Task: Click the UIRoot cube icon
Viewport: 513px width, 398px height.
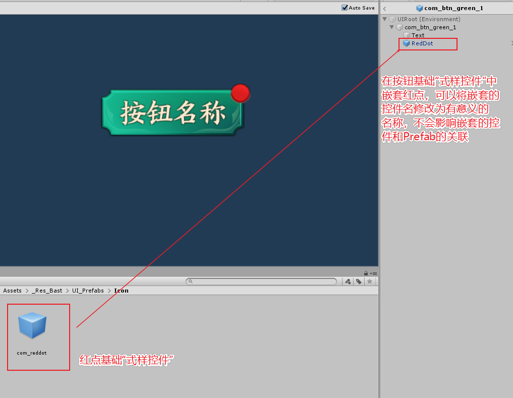Action: click(392, 19)
